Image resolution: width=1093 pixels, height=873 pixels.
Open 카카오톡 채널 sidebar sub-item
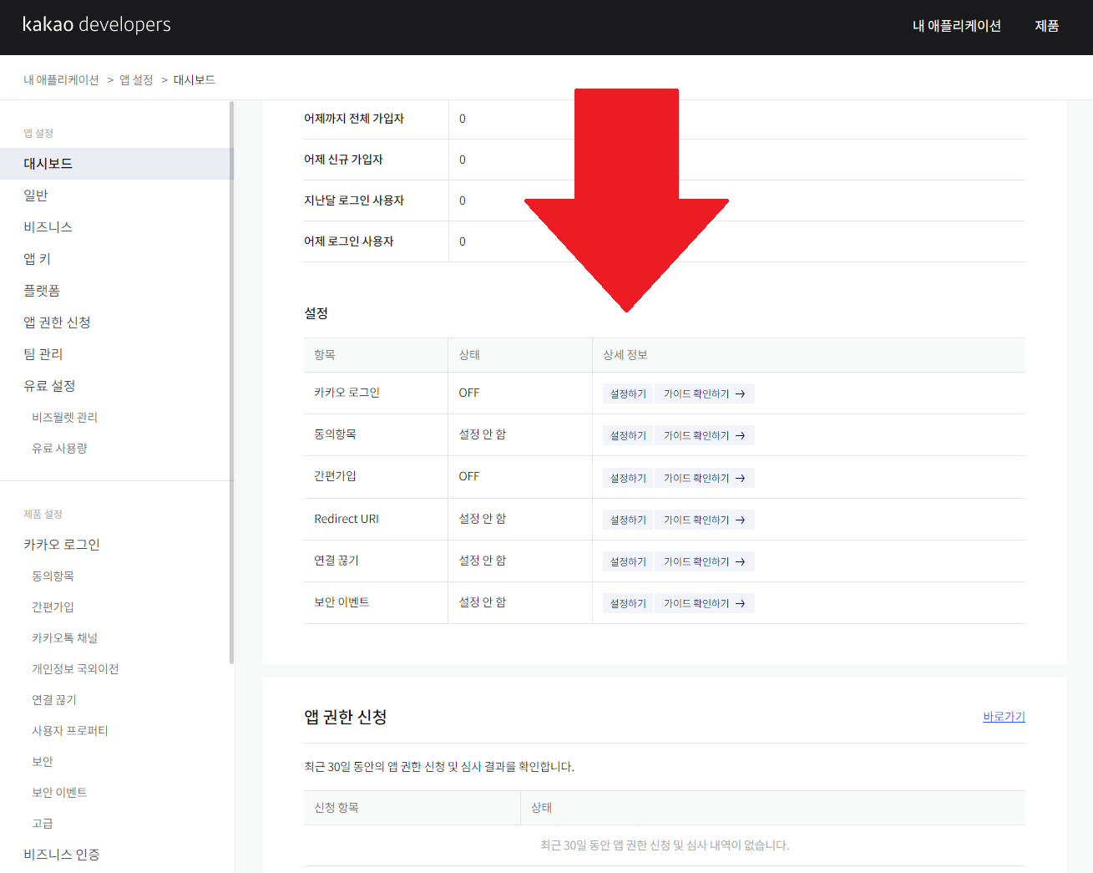(64, 638)
